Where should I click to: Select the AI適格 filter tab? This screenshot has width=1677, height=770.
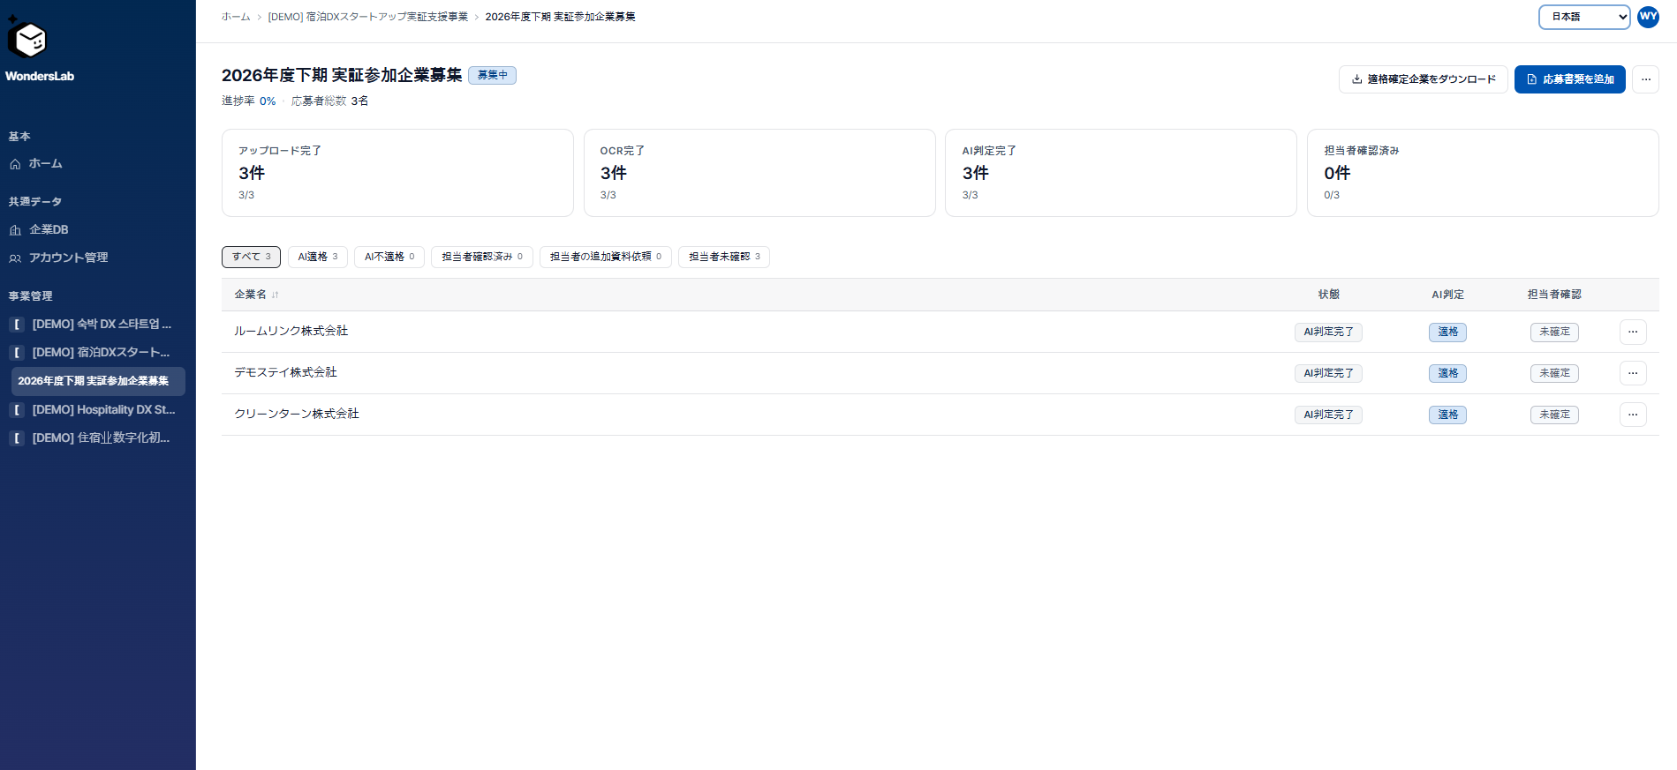click(x=318, y=257)
